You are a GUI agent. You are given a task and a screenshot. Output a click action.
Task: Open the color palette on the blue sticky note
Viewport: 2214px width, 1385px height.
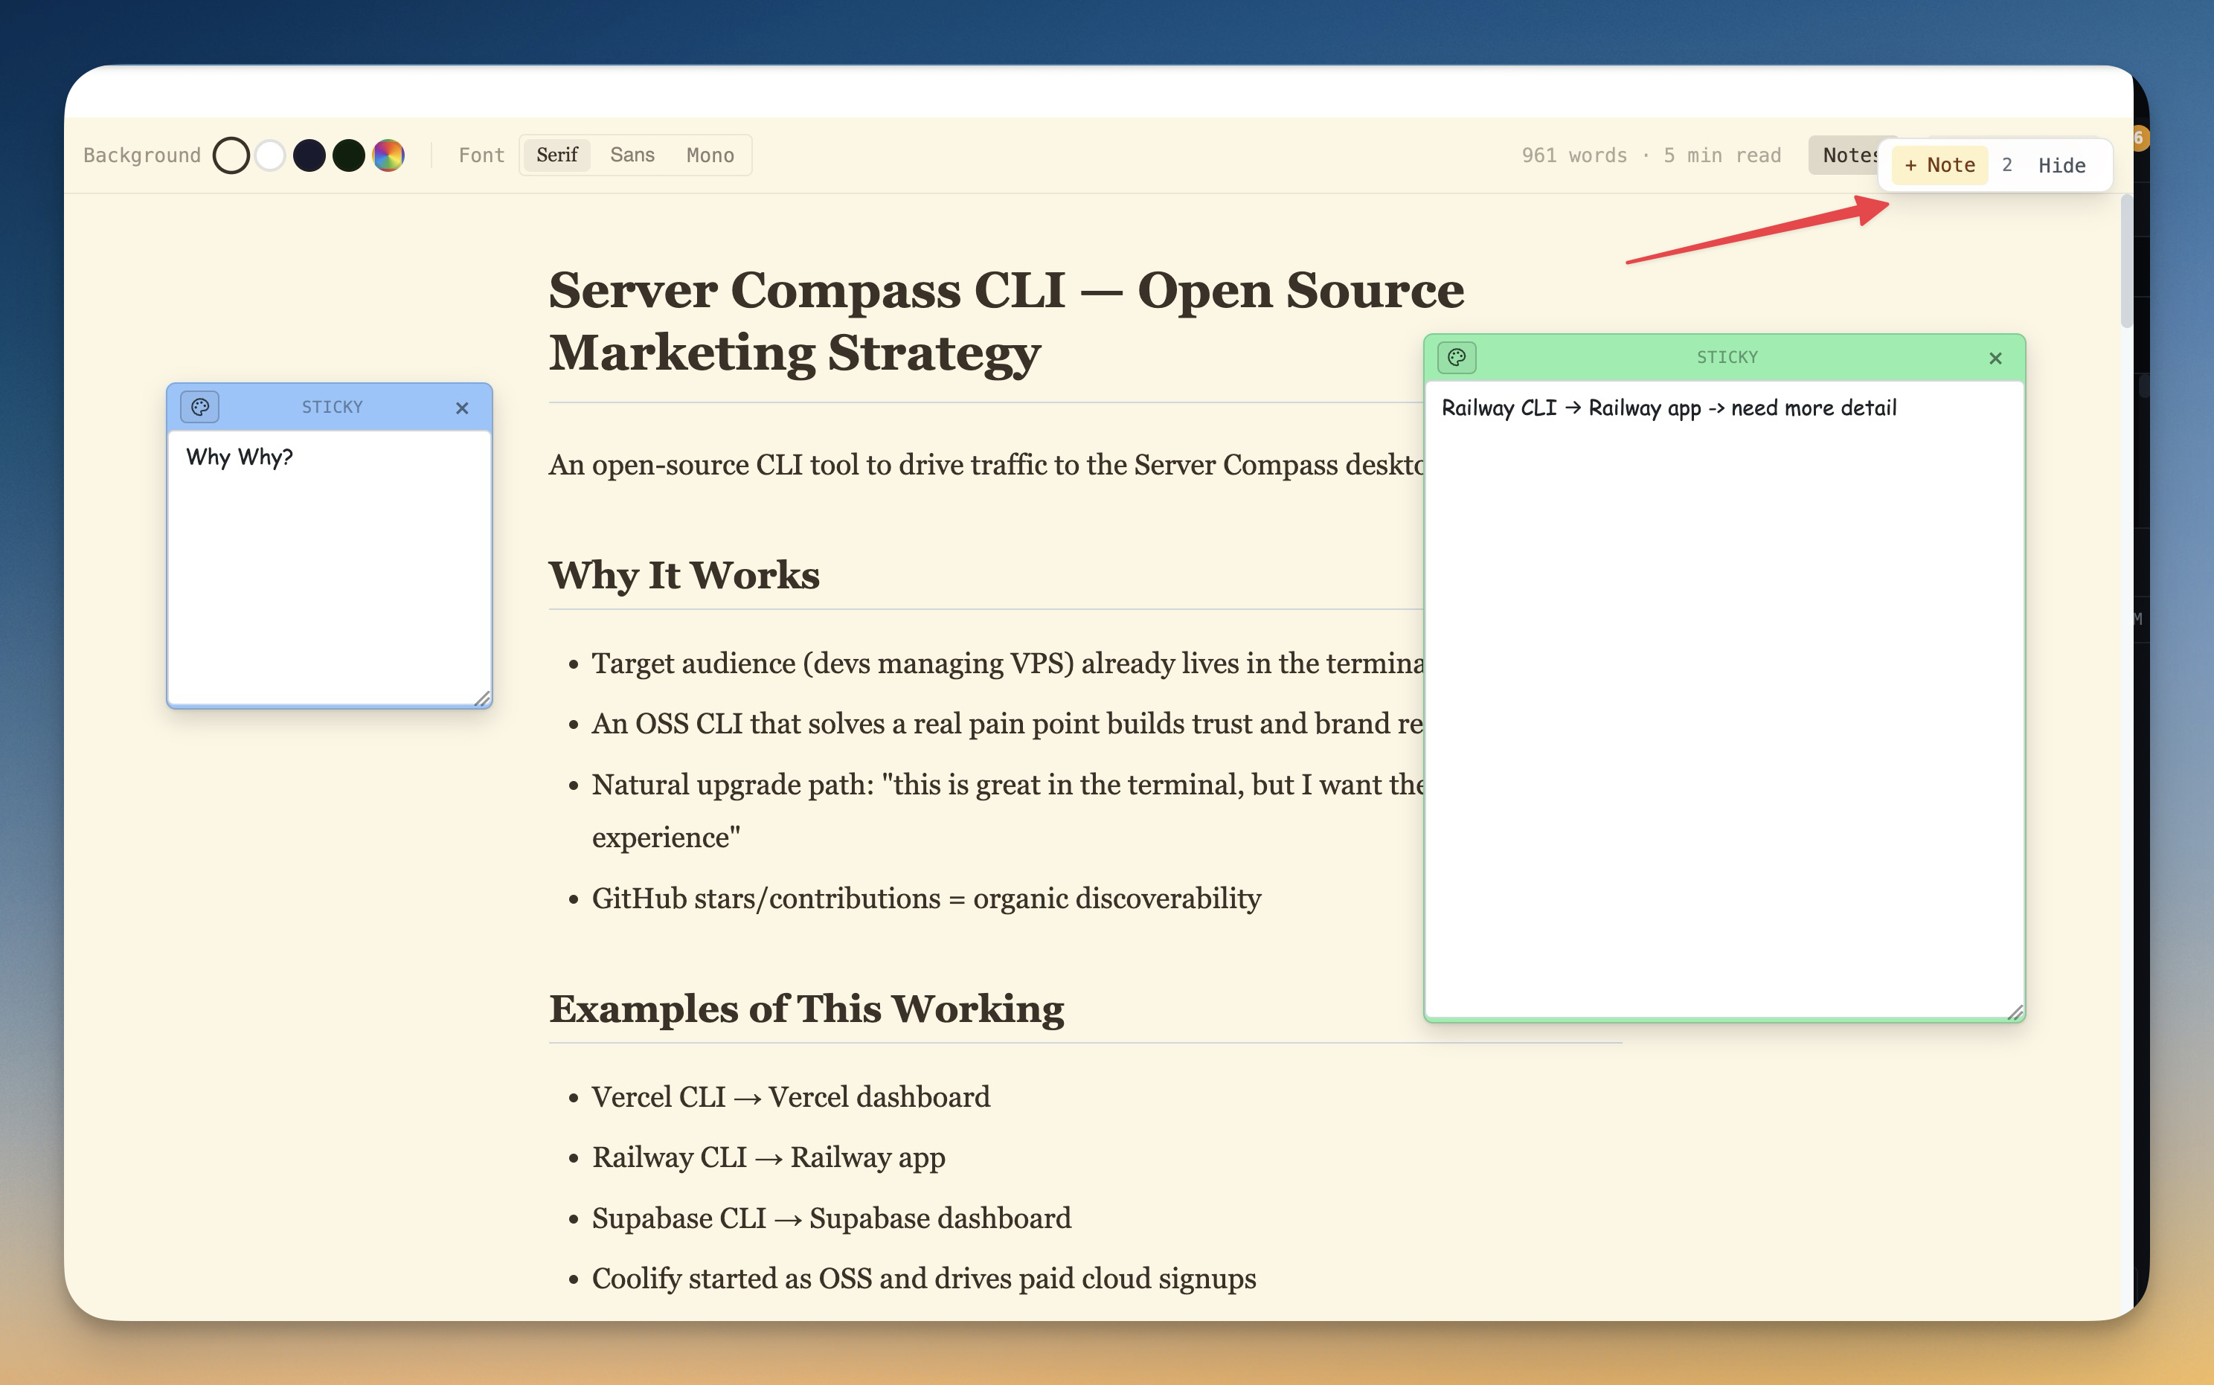pyautogui.click(x=199, y=407)
